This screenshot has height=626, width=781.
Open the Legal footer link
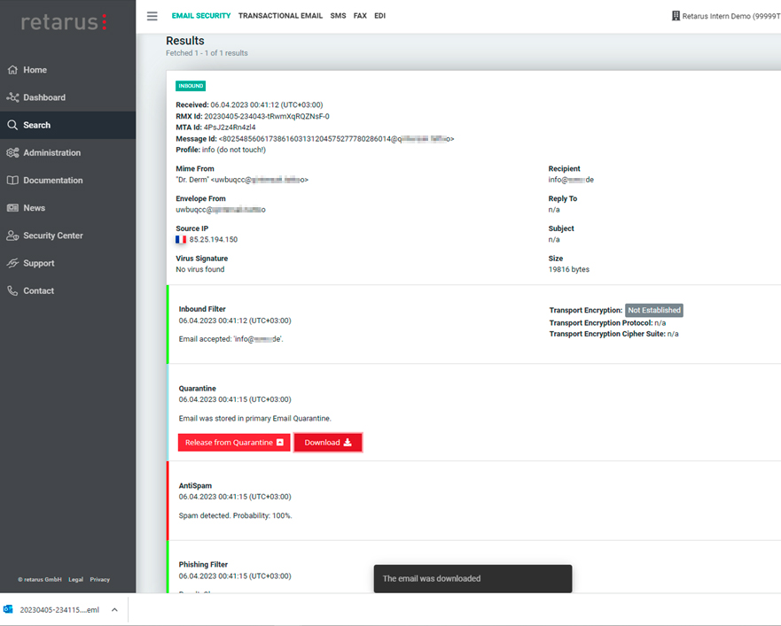tap(75, 579)
